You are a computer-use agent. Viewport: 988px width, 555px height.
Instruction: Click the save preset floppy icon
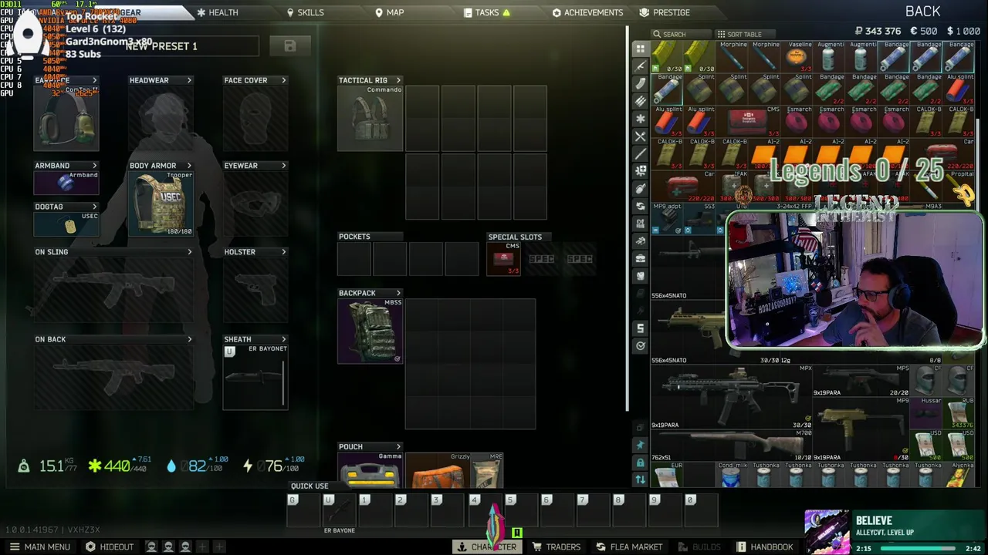290,46
